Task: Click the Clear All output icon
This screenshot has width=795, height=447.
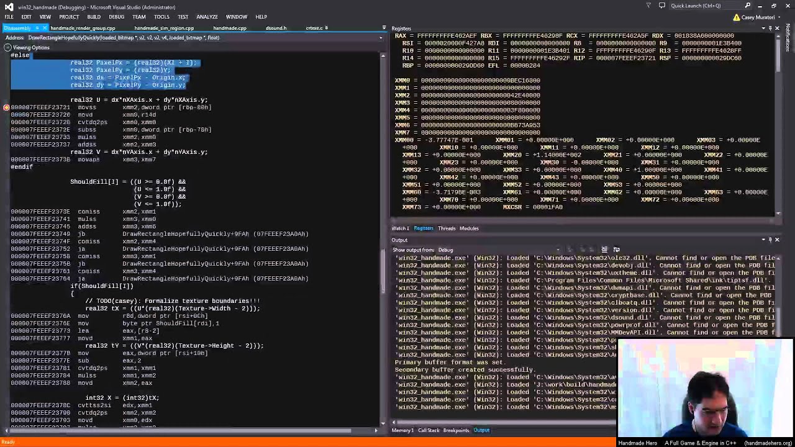Action: [x=604, y=250]
